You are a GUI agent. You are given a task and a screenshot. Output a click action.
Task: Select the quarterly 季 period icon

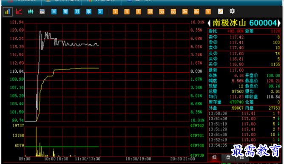click(x=88, y=12)
